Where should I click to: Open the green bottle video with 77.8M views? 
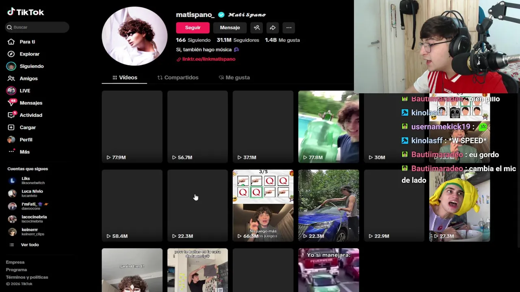tap(329, 127)
